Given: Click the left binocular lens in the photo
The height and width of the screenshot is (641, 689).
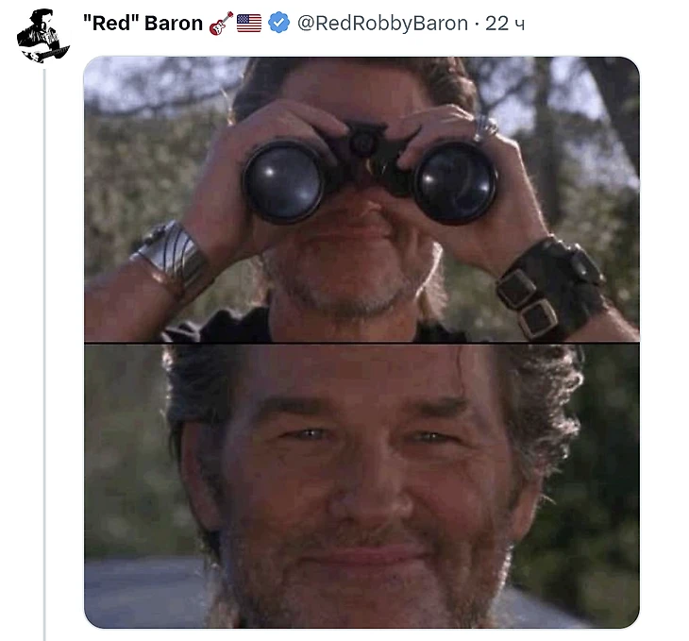Looking at the screenshot, I should pos(284,181).
